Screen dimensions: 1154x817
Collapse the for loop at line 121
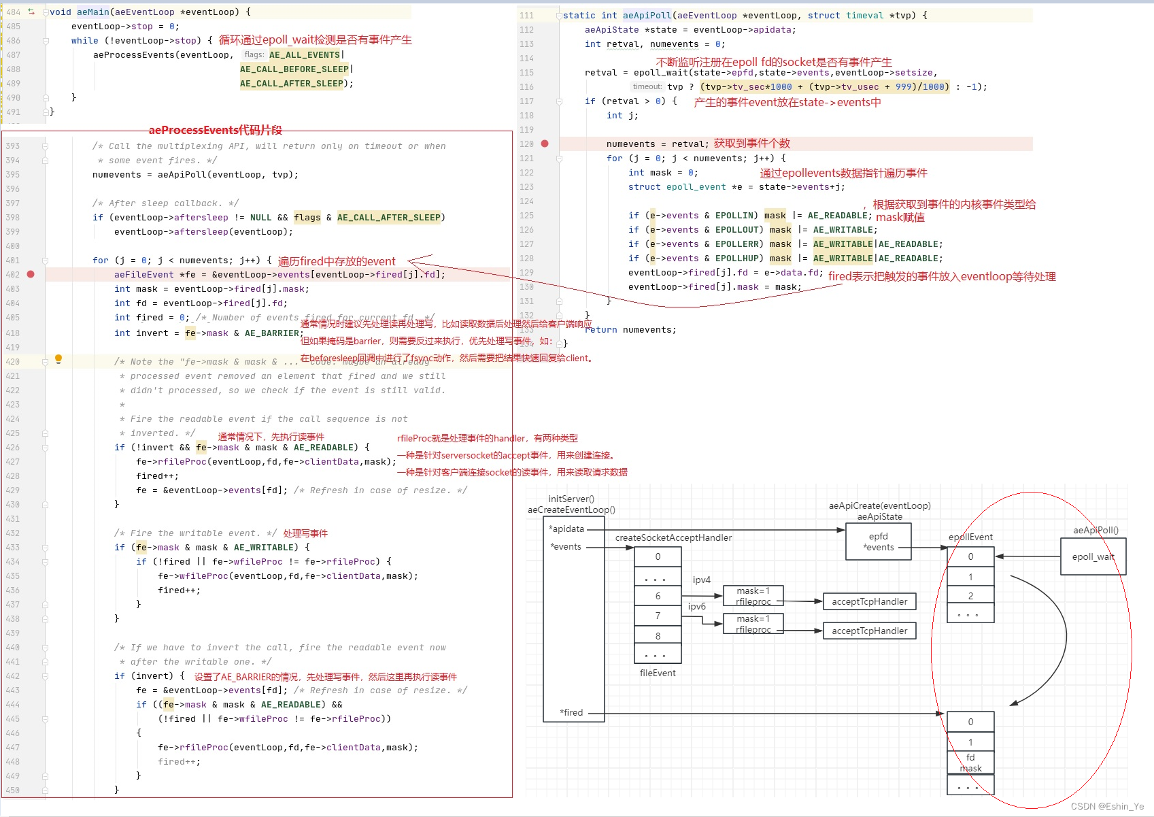point(559,159)
